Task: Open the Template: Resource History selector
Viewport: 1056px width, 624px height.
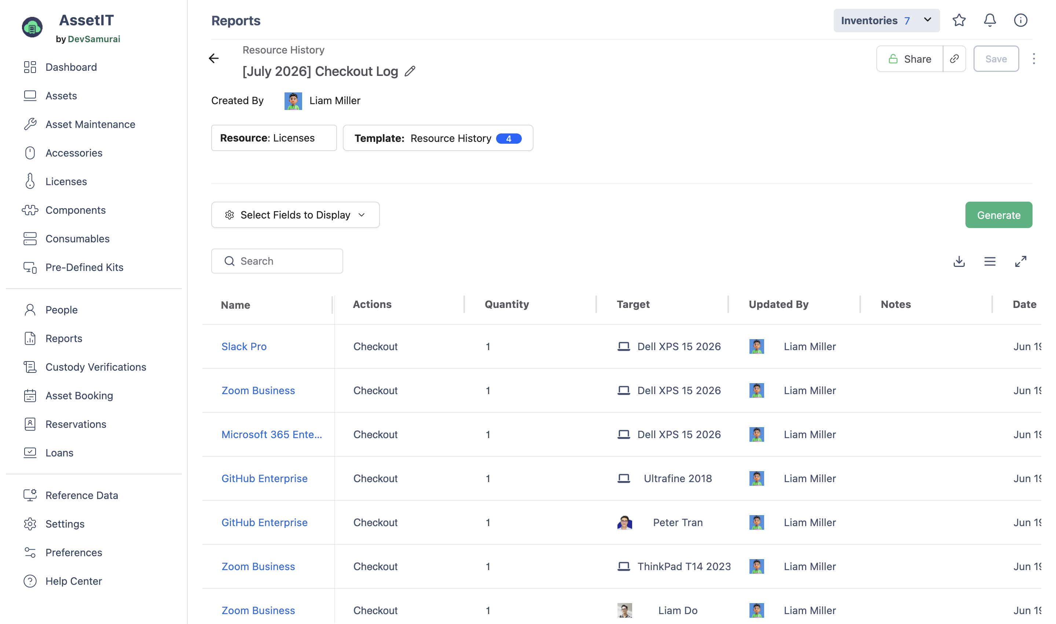Action: pos(438,138)
